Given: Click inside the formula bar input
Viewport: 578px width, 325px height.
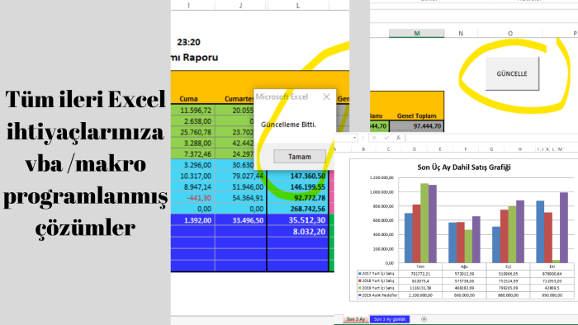Looking at the screenshot, I should tap(491, 138).
